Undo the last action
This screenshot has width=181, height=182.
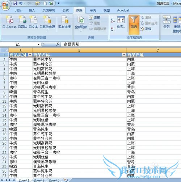pyautogui.click(x=21, y=3)
